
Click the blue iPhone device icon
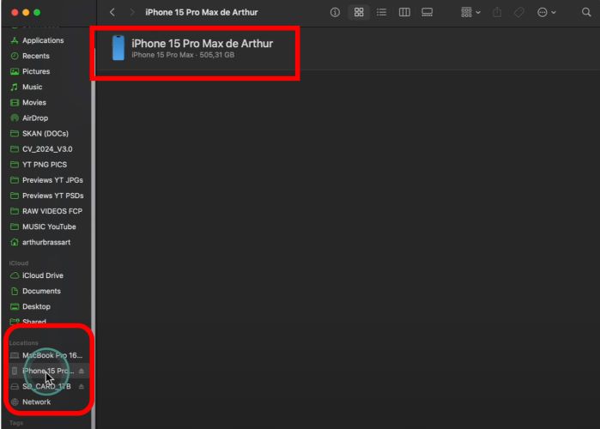(118, 48)
